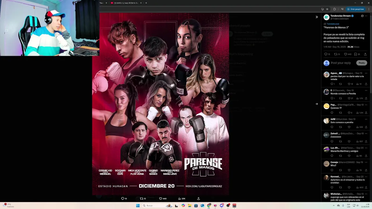Image resolution: width=372 pixels, height=209 pixels.
Task: Focus the Post your reply field
Action: (341, 63)
